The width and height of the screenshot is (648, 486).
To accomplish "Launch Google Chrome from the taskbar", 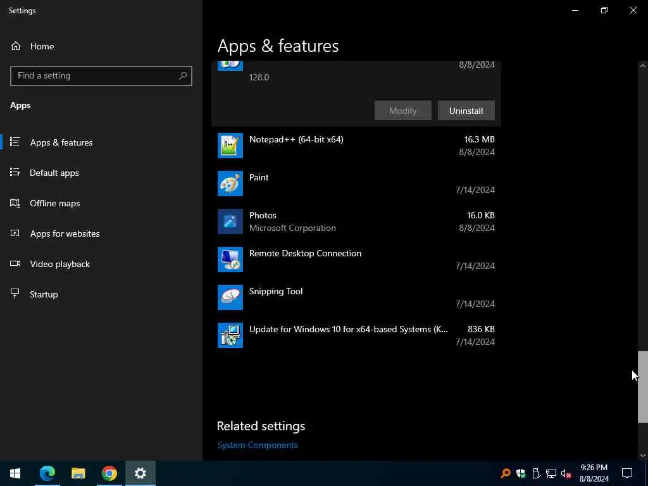I will coord(109,473).
